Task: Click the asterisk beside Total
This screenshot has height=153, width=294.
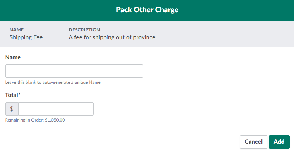Action: pyautogui.click(x=19, y=95)
